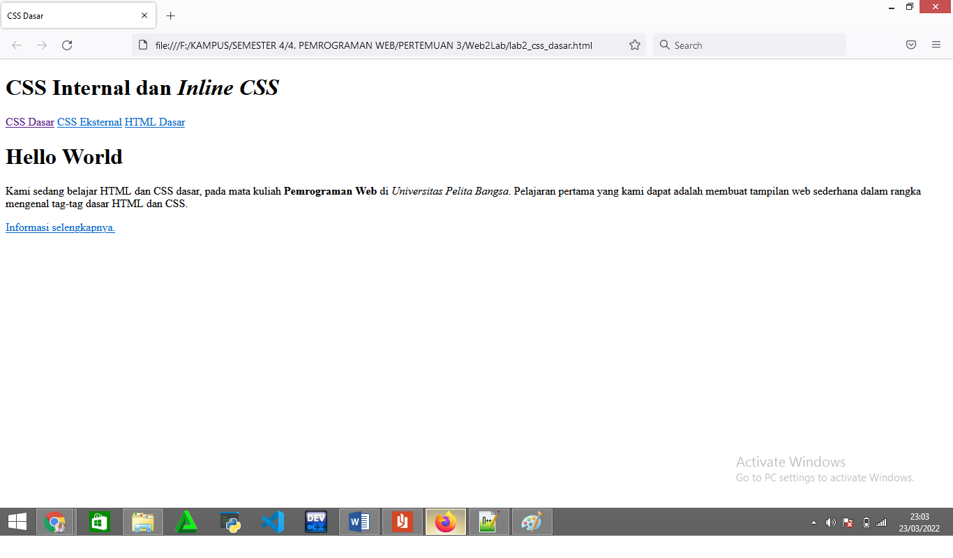Select the Firefox icon in the taskbar
The image size is (953, 558).
coord(445,521)
